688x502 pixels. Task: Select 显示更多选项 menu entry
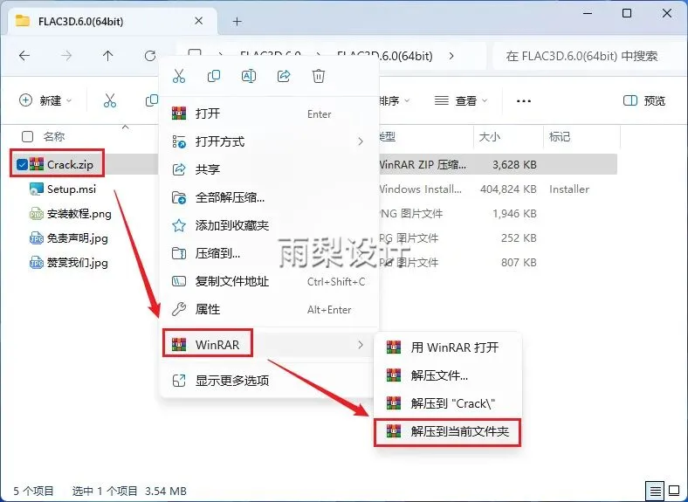tap(269, 381)
